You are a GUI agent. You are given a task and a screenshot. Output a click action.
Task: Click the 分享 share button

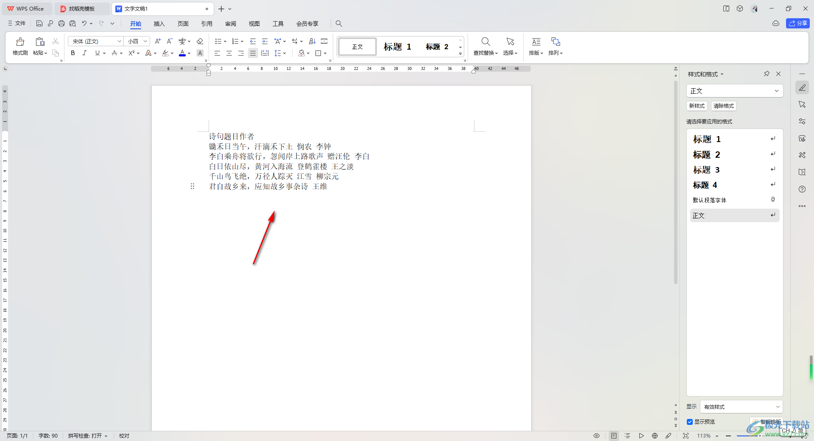[x=797, y=23]
